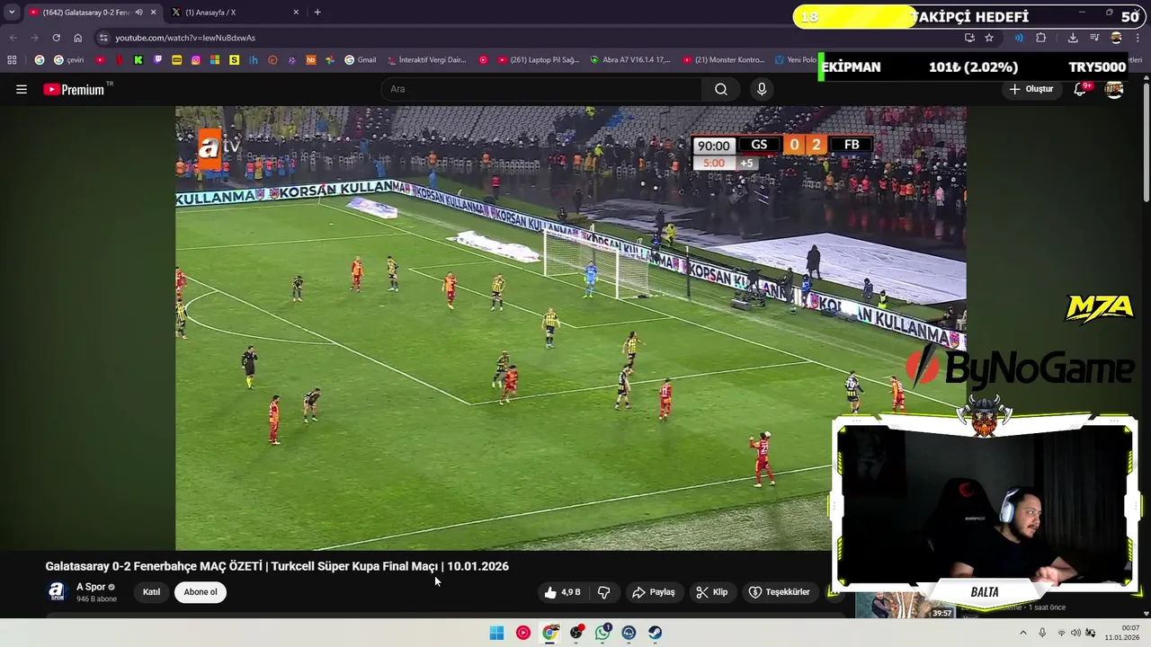Switch to the Anasayfa / X tab
Viewport: 1151px width, 647px height.
click(234, 13)
